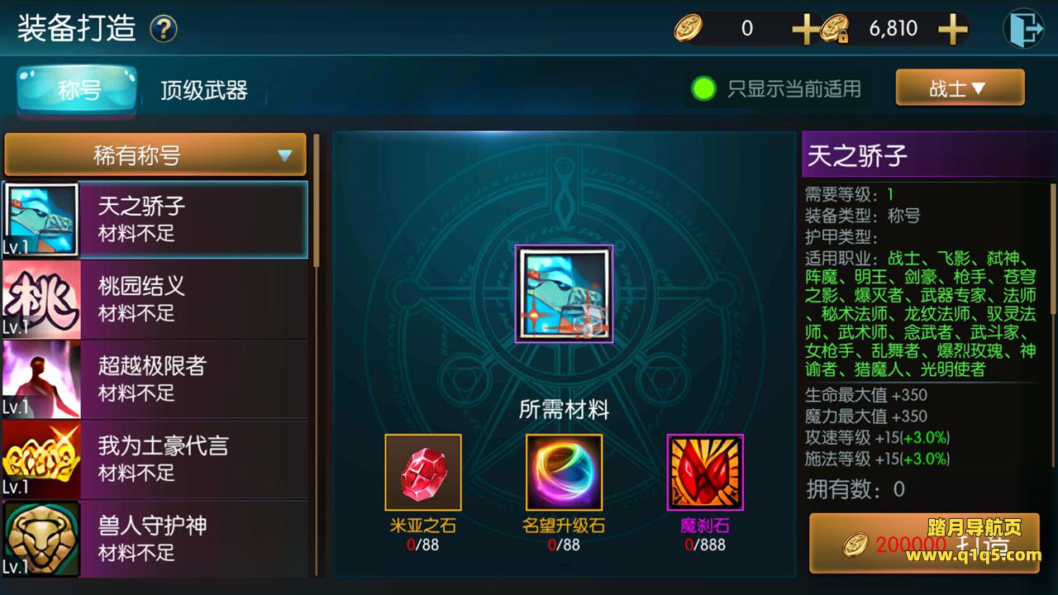Toggle 只显示当前适用 green switch
The width and height of the screenshot is (1058, 595).
(703, 88)
